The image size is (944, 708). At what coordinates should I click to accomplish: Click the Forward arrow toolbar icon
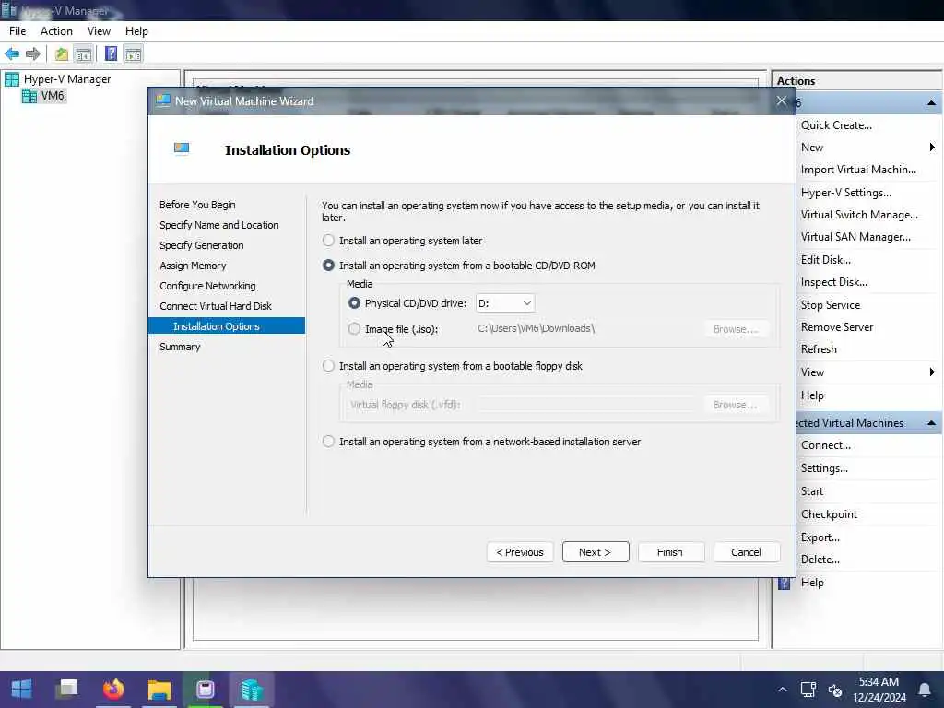click(x=33, y=54)
